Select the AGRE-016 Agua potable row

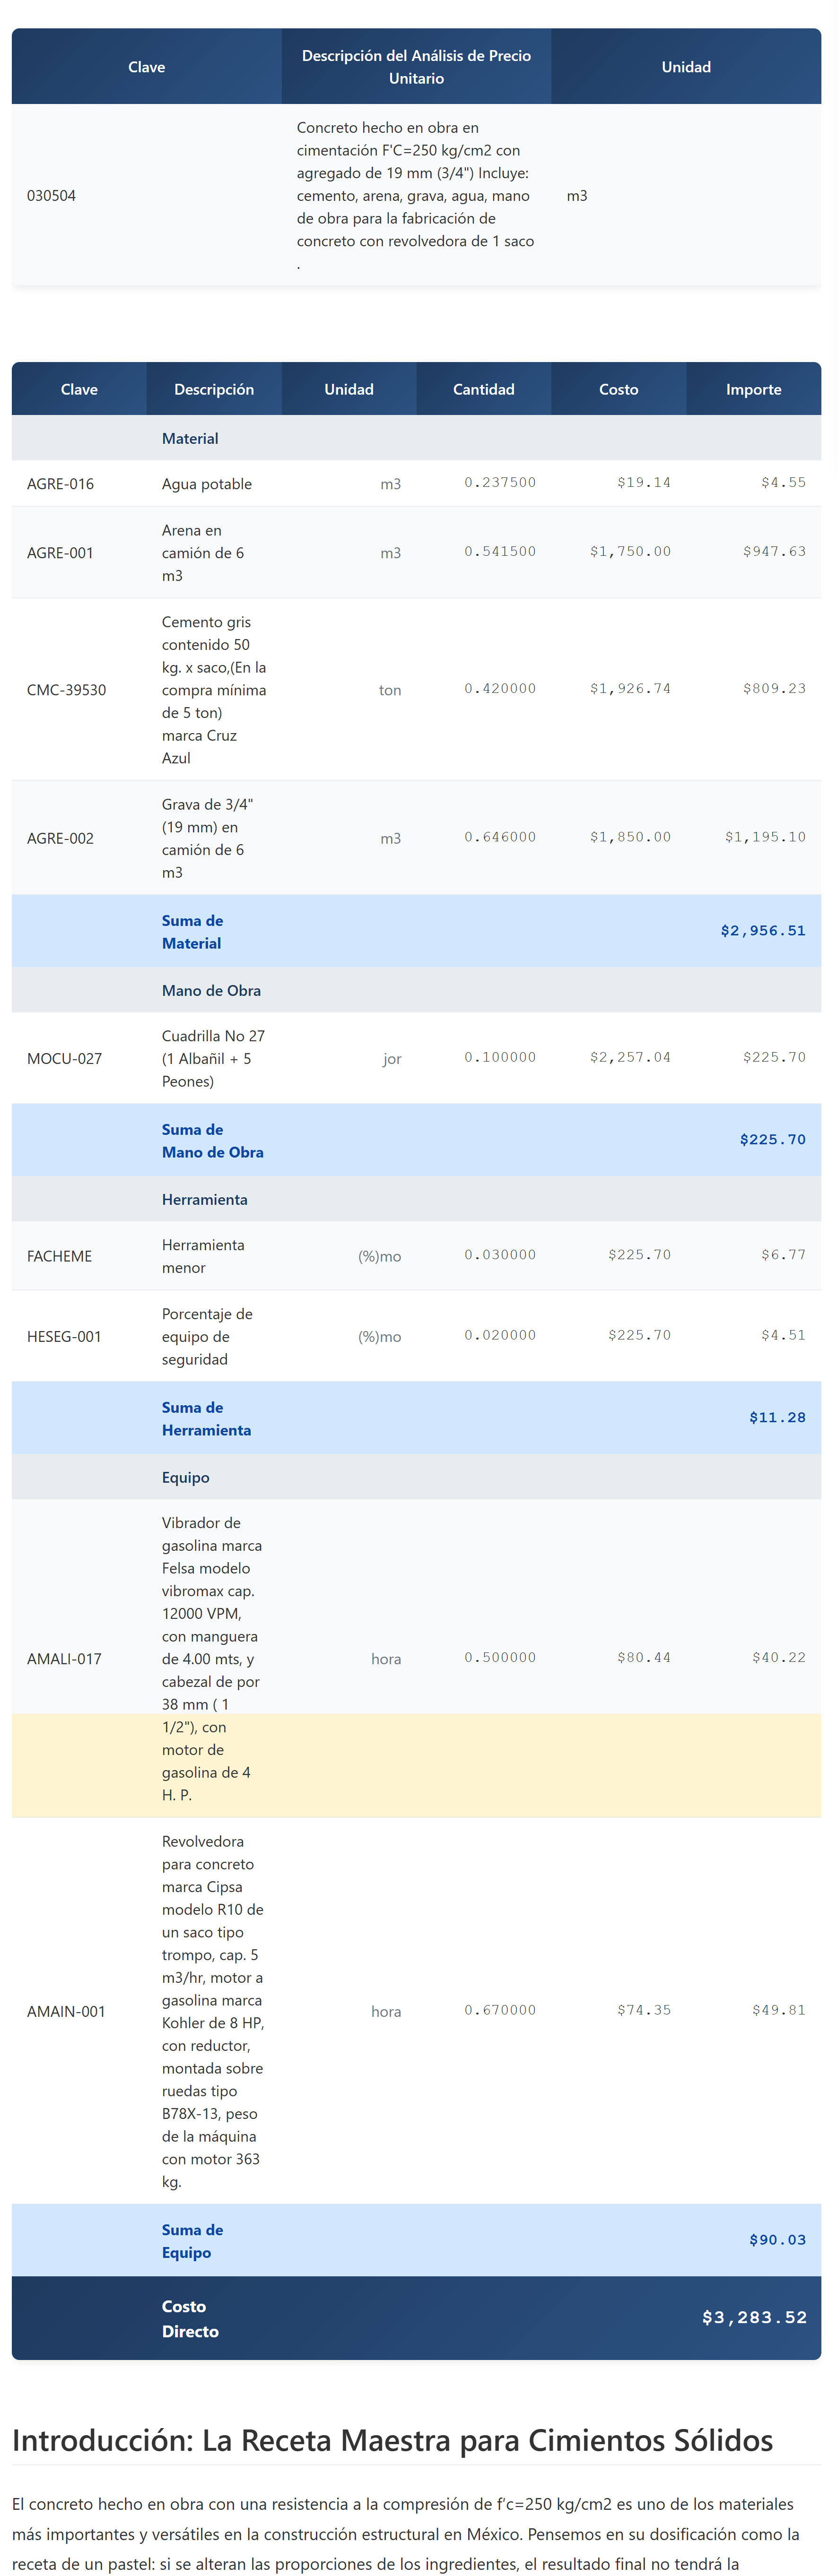[x=206, y=484]
